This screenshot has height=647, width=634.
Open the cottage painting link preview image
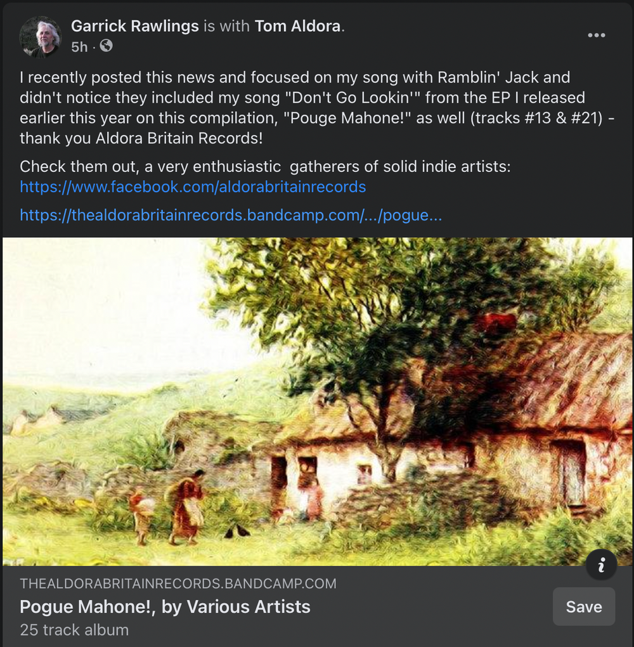click(x=317, y=402)
